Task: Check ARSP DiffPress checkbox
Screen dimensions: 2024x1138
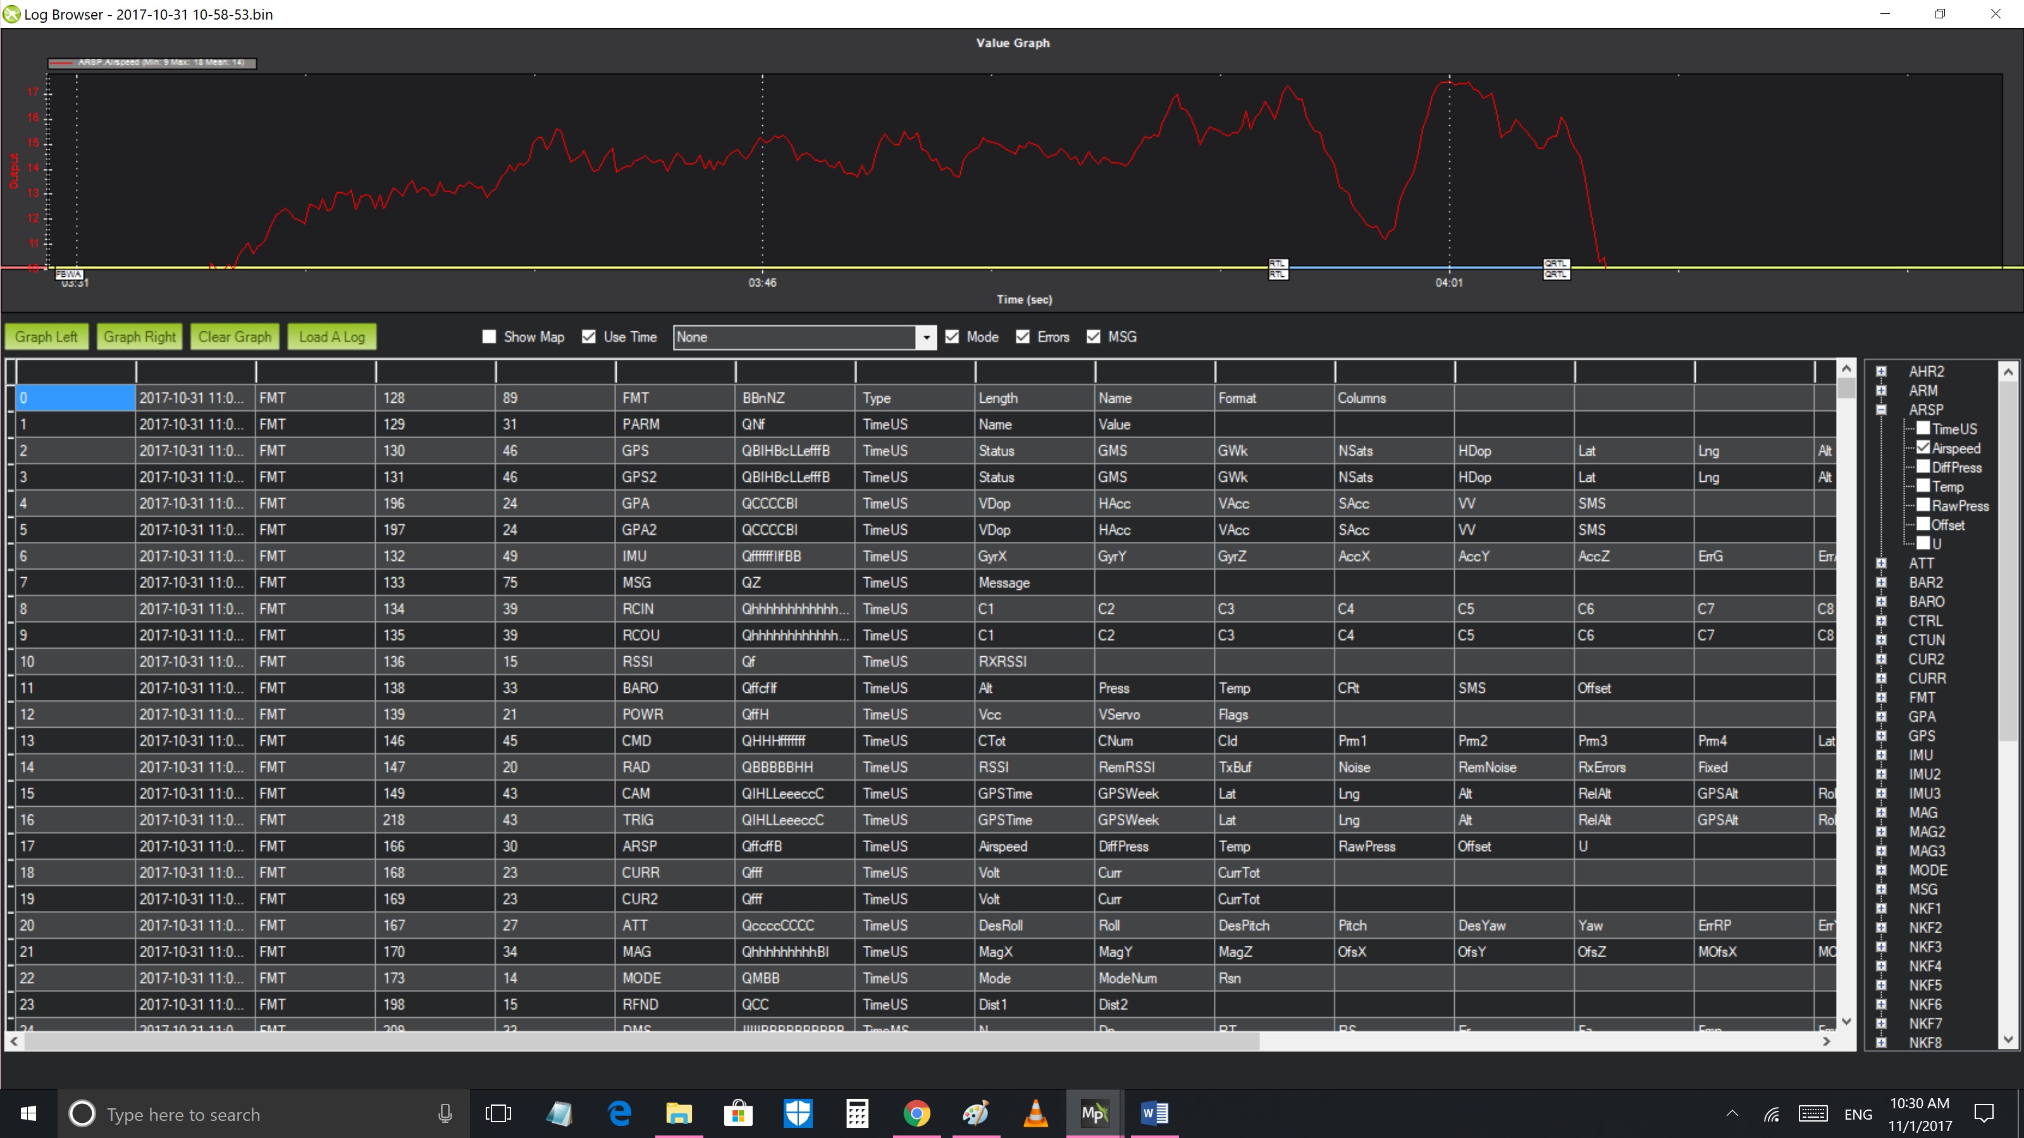Action: 1923,467
